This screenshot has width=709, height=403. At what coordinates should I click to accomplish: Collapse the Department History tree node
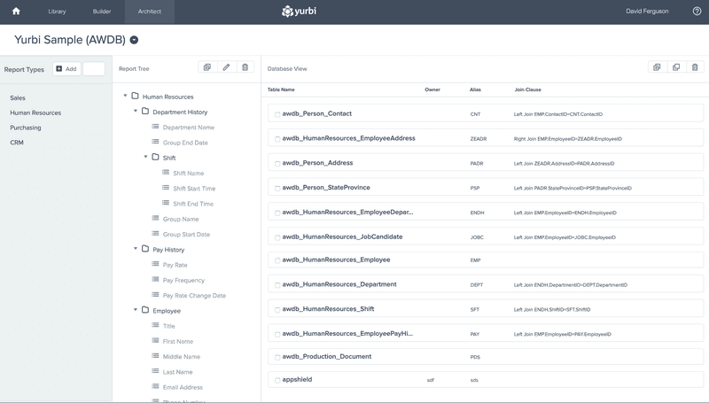pos(136,111)
